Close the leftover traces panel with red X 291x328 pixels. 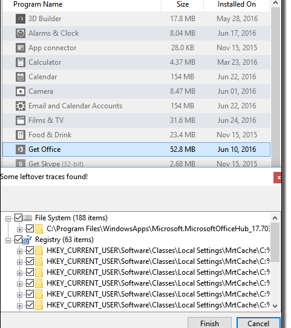tap(278, 178)
